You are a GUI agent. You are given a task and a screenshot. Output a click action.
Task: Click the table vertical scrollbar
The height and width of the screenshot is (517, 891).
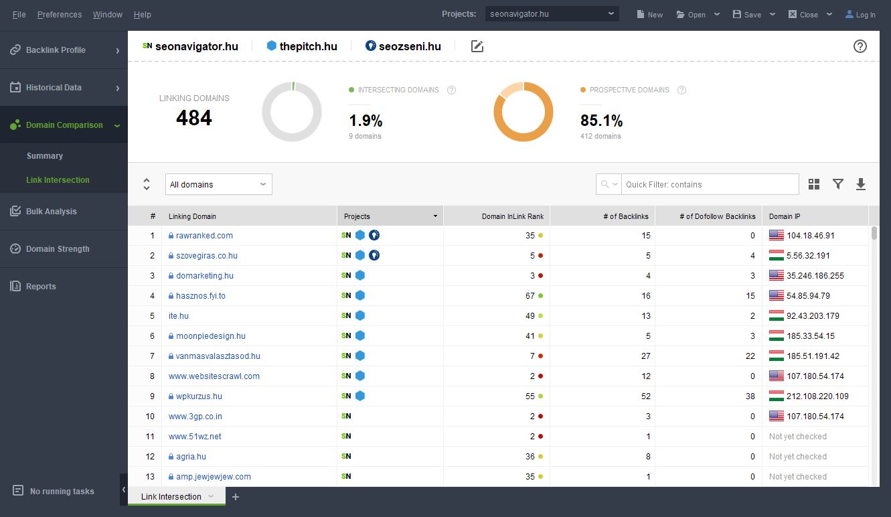coord(874,232)
